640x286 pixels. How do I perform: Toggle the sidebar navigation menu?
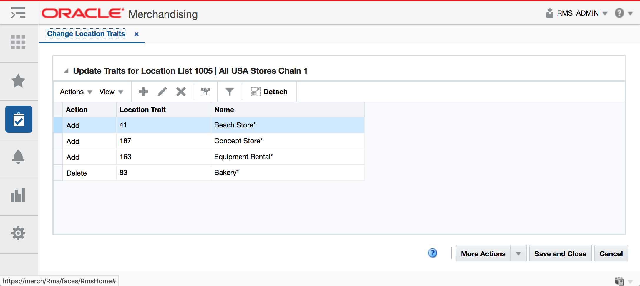point(19,13)
